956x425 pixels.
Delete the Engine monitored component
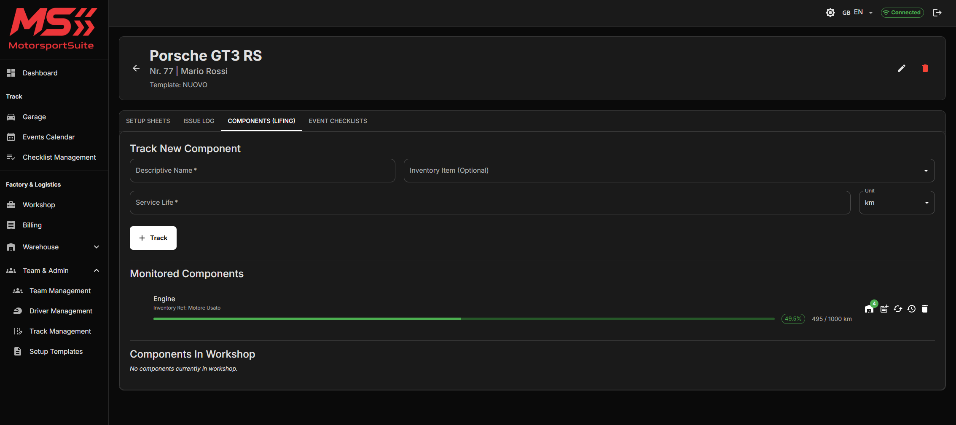[x=924, y=309]
